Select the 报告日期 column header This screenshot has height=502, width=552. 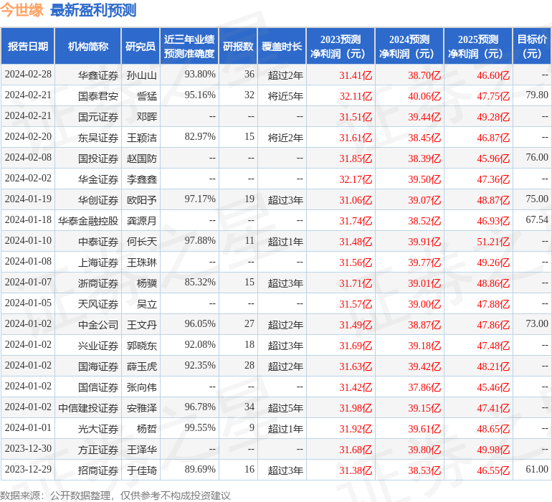(28, 46)
